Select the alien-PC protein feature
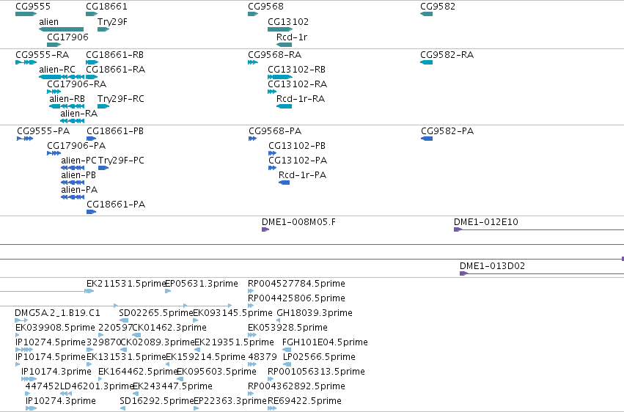 tap(73, 168)
